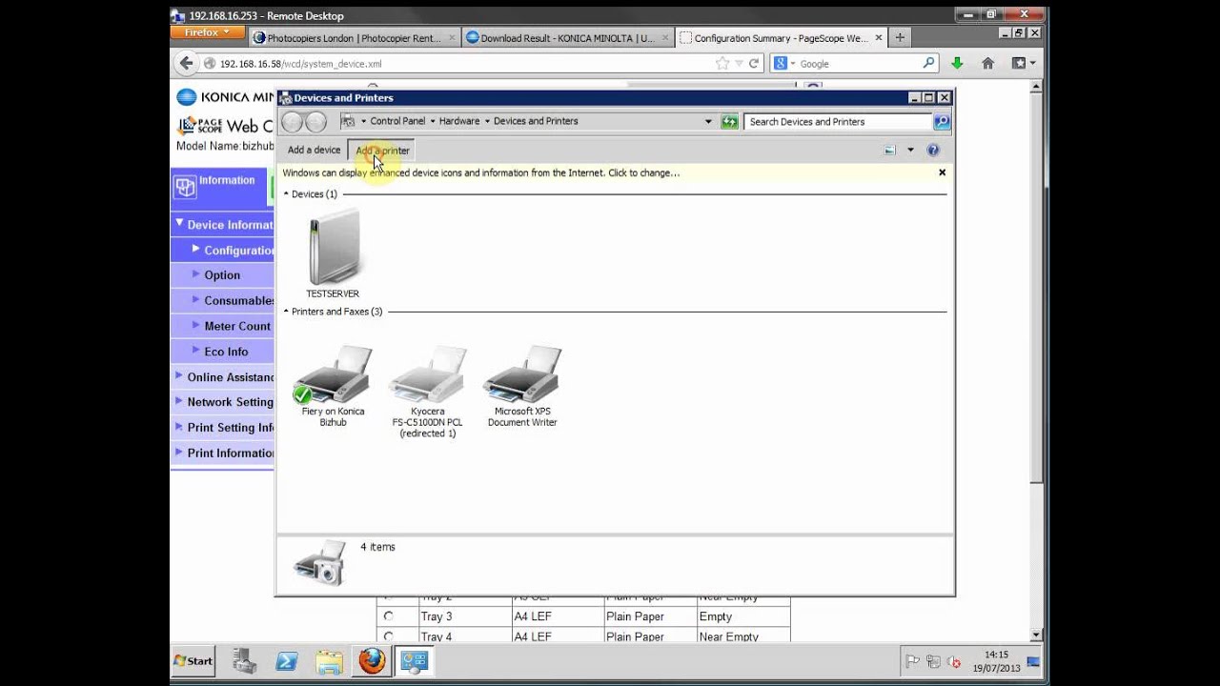Image resolution: width=1220 pixels, height=686 pixels.
Task: Dismiss the yellow information bar
Action: click(x=942, y=172)
